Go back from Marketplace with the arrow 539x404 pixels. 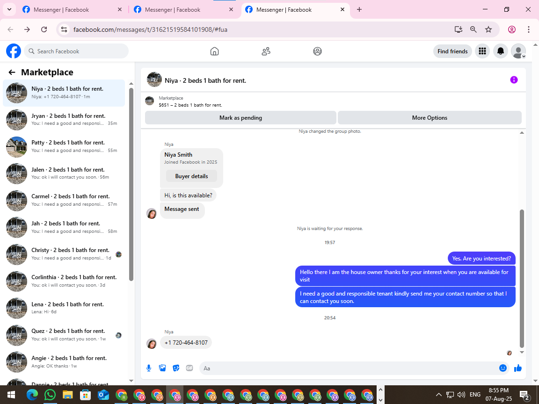coord(12,72)
